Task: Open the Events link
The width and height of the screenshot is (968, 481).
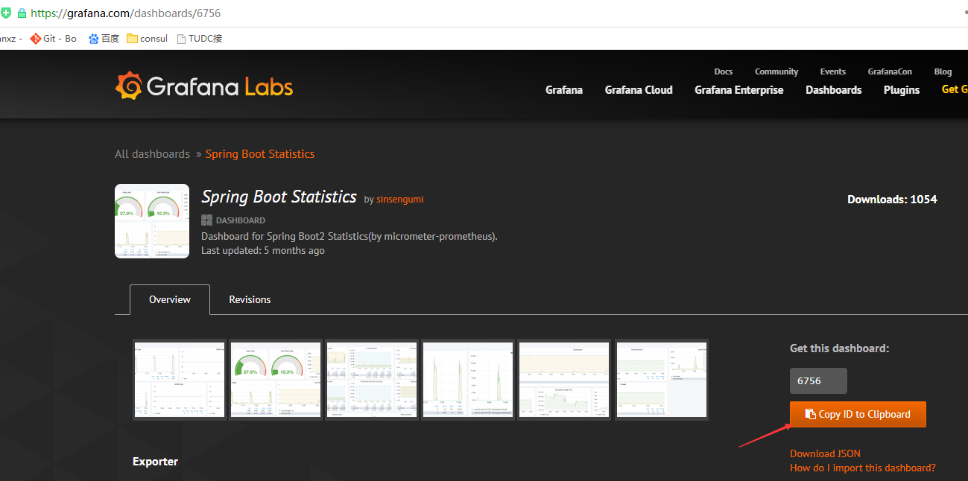Action: (833, 71)
